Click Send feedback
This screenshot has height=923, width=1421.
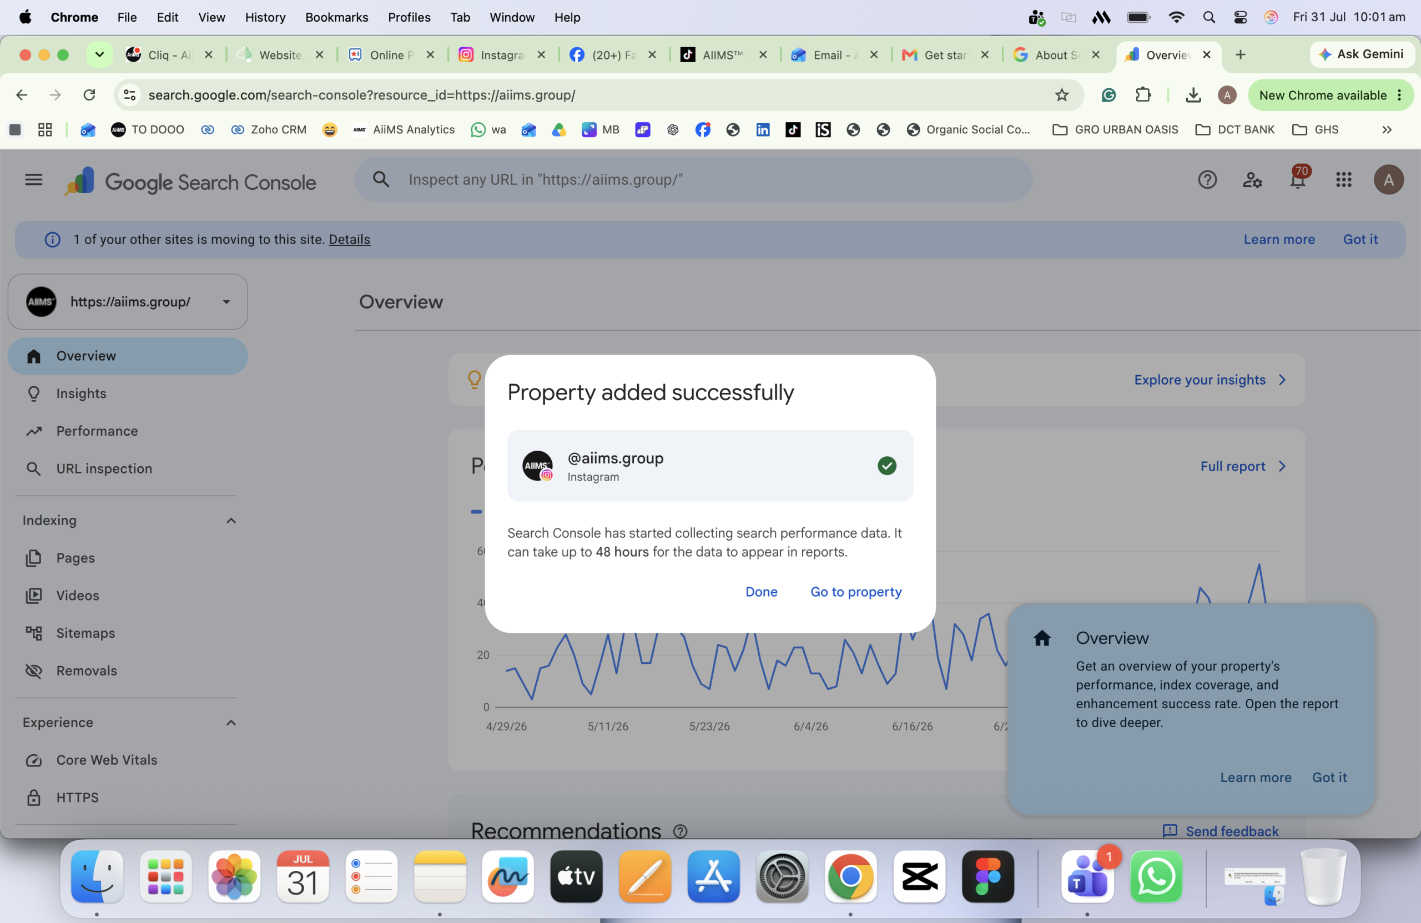click(1220, 831)
